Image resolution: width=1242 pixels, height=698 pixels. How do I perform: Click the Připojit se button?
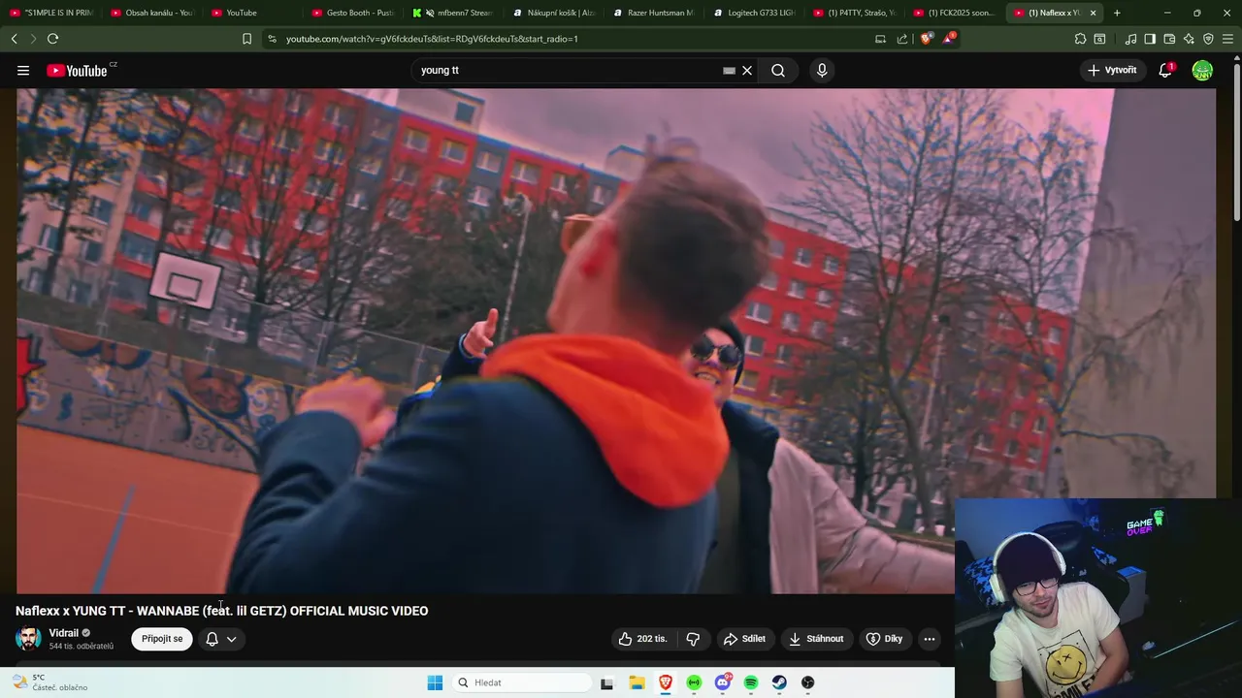[162, 639]
